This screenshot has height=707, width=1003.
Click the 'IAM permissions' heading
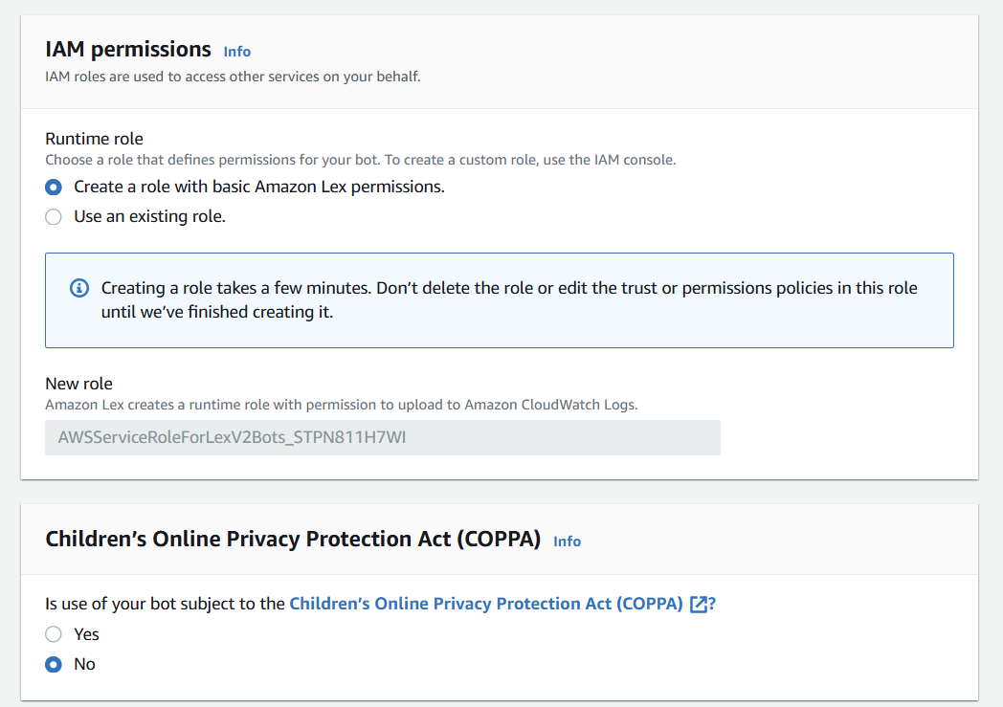pos(128,49)
